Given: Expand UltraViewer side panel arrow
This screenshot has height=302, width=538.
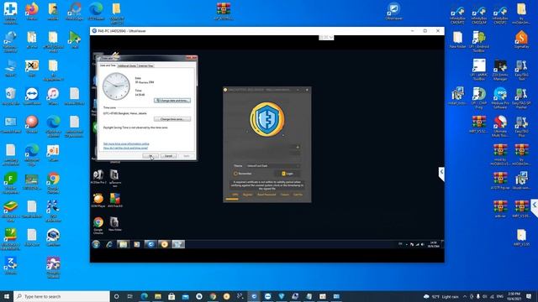Looking at the screenshot, I should [x=441, y=172].
